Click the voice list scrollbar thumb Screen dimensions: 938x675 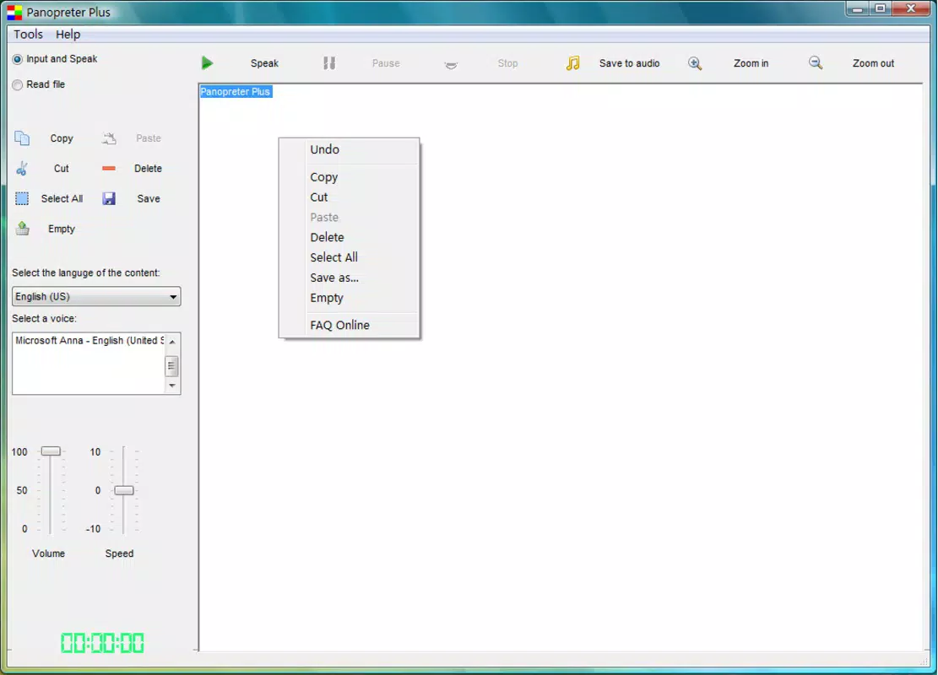point(171,366)
